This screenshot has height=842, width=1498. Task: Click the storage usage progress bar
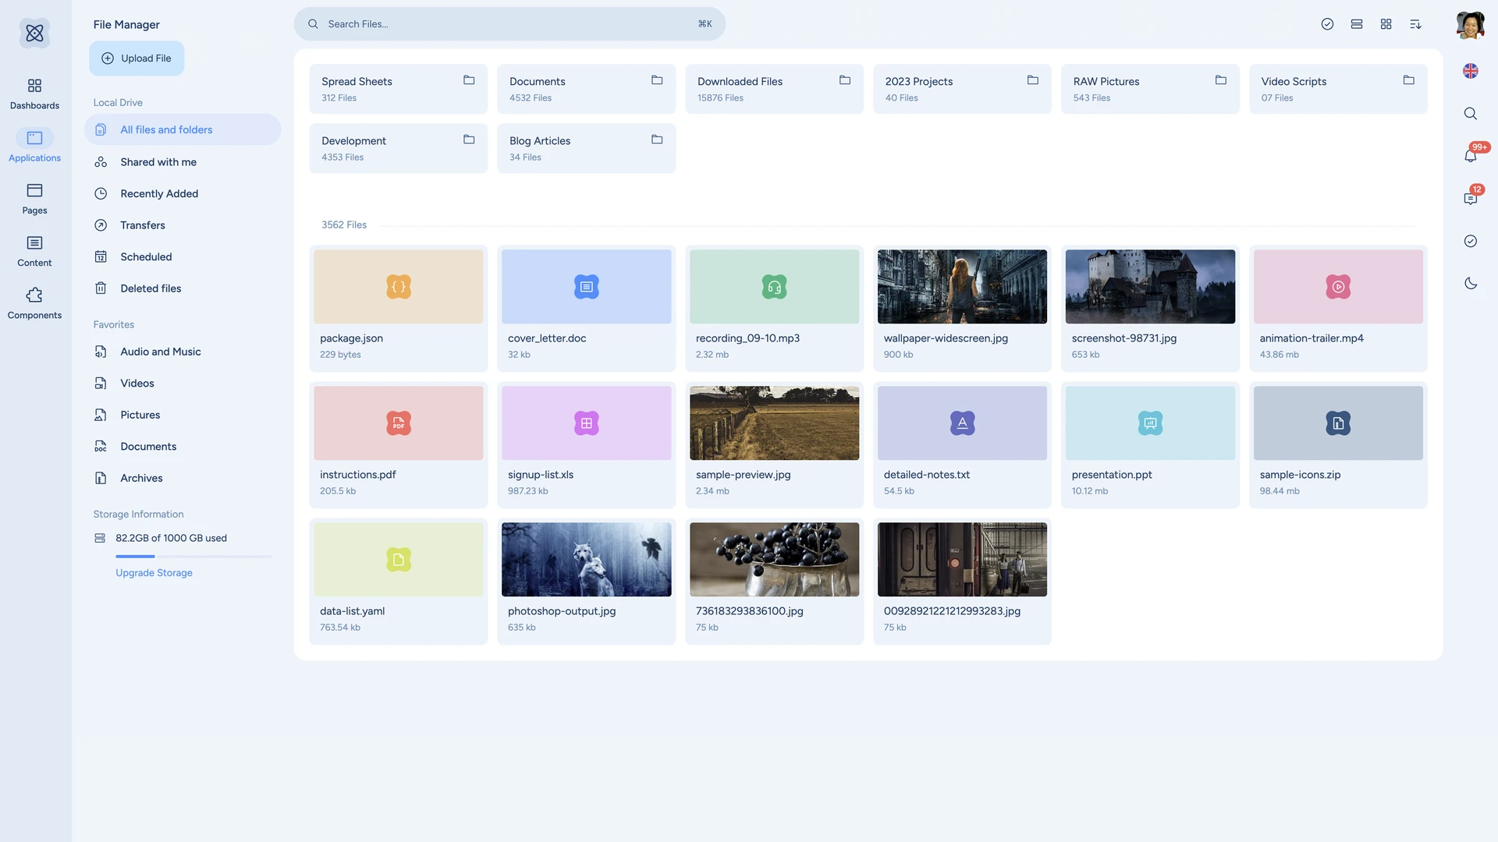tap(193, 557)
